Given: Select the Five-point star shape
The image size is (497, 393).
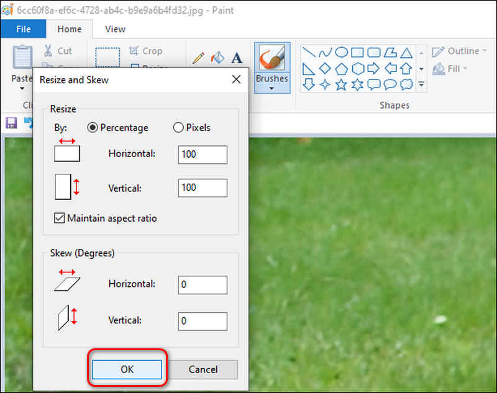Looking at the screenshot, I should (x=341, y=84).
